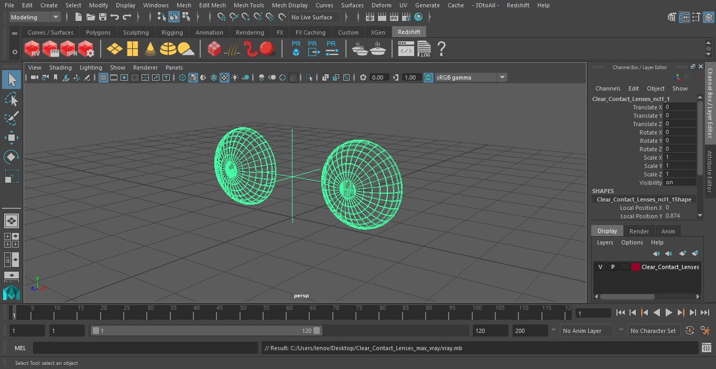Click the play forward button
The width and height of the screenshot is (716, 369).
669,312
